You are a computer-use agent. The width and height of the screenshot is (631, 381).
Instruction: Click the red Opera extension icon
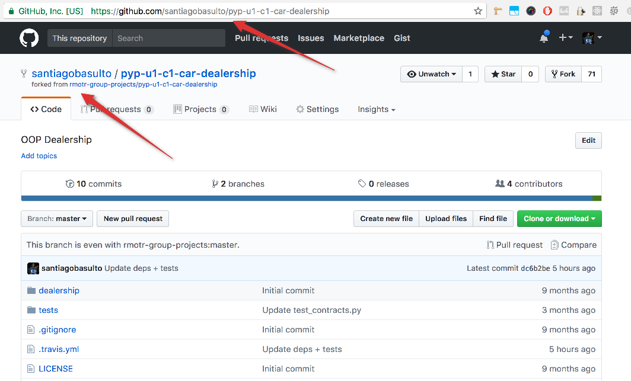click(547, 11)
